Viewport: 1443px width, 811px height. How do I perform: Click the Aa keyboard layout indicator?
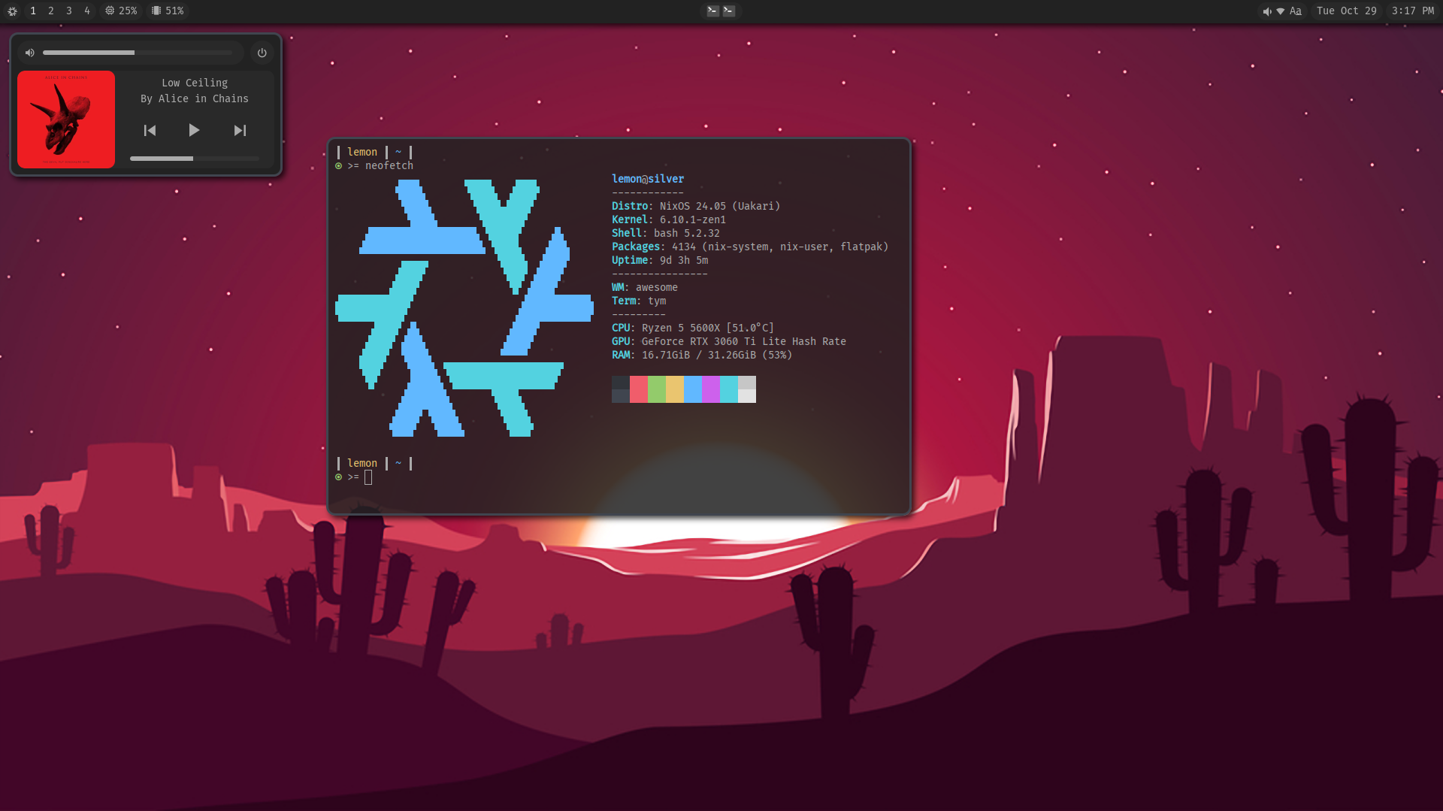[1296, 11]
